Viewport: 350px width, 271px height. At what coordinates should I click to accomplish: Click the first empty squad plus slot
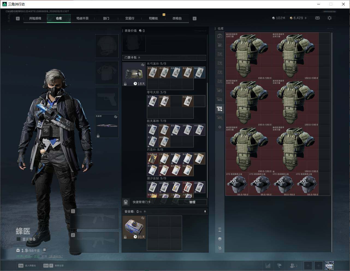pos(308,266)
